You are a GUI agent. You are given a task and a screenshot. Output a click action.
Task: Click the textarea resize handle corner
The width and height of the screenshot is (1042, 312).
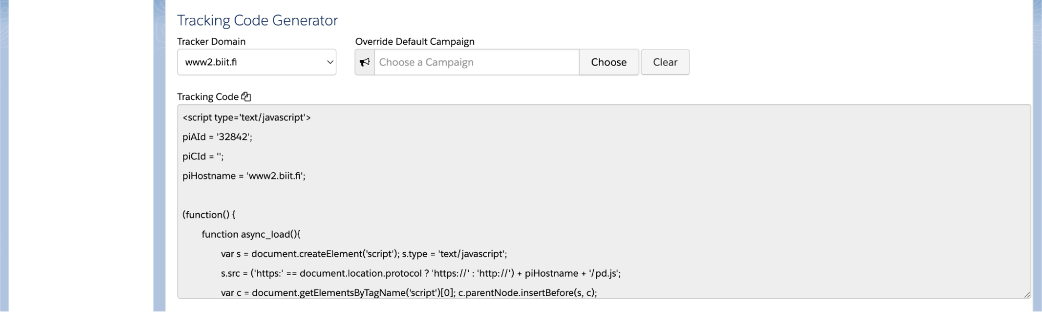click(1026, 294)
